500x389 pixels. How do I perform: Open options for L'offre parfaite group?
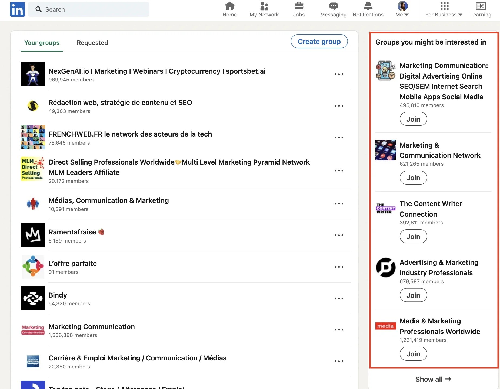coord(339,267)
